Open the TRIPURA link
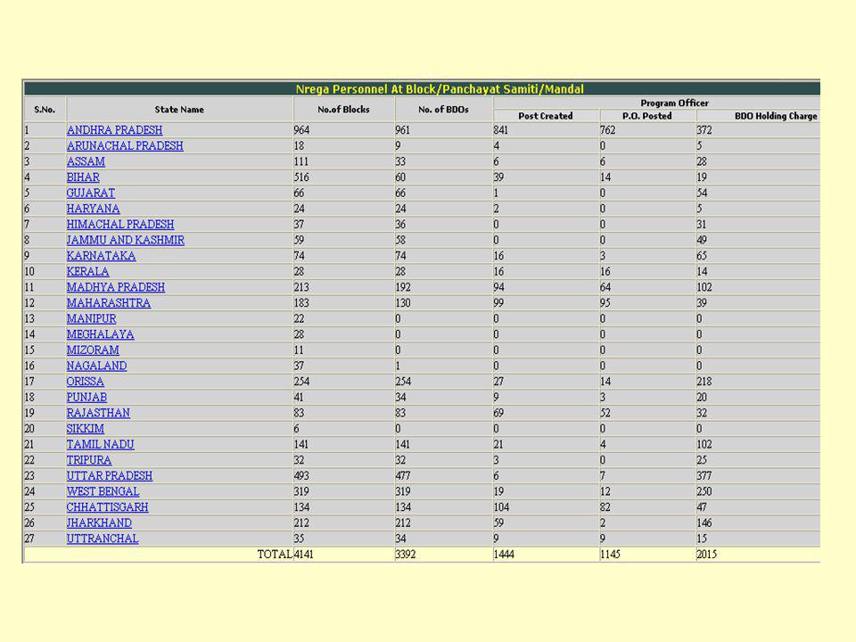This screenshot has width=856, height=642. (89, 461)
